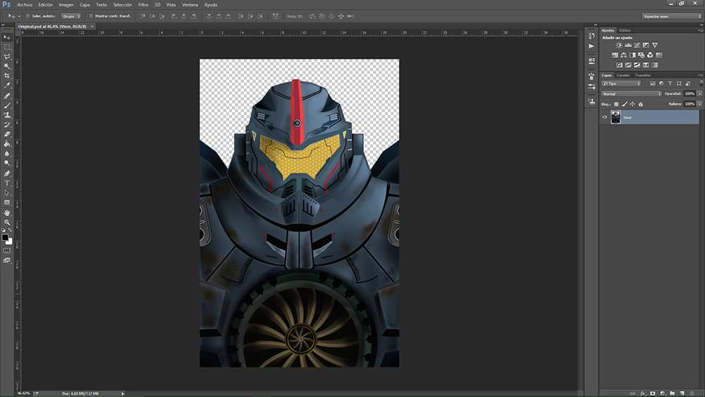Screen dimensions: 705x397
Task: Select the Brush tool
Action: 7,105
